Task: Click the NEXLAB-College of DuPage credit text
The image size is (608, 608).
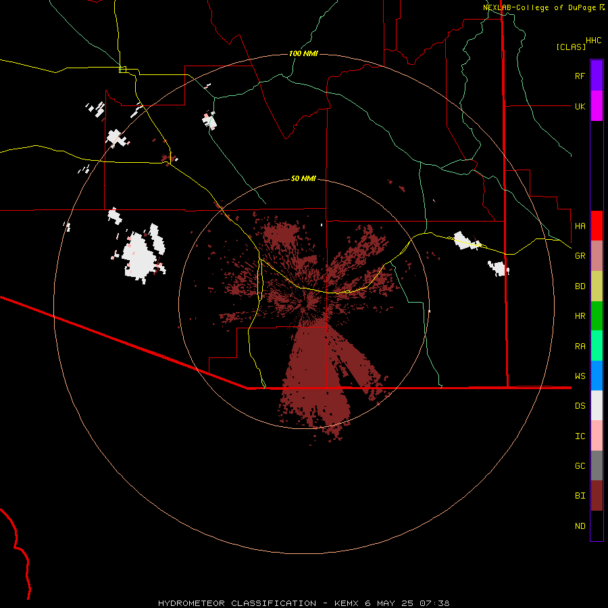Action: [x=539, y=7]
